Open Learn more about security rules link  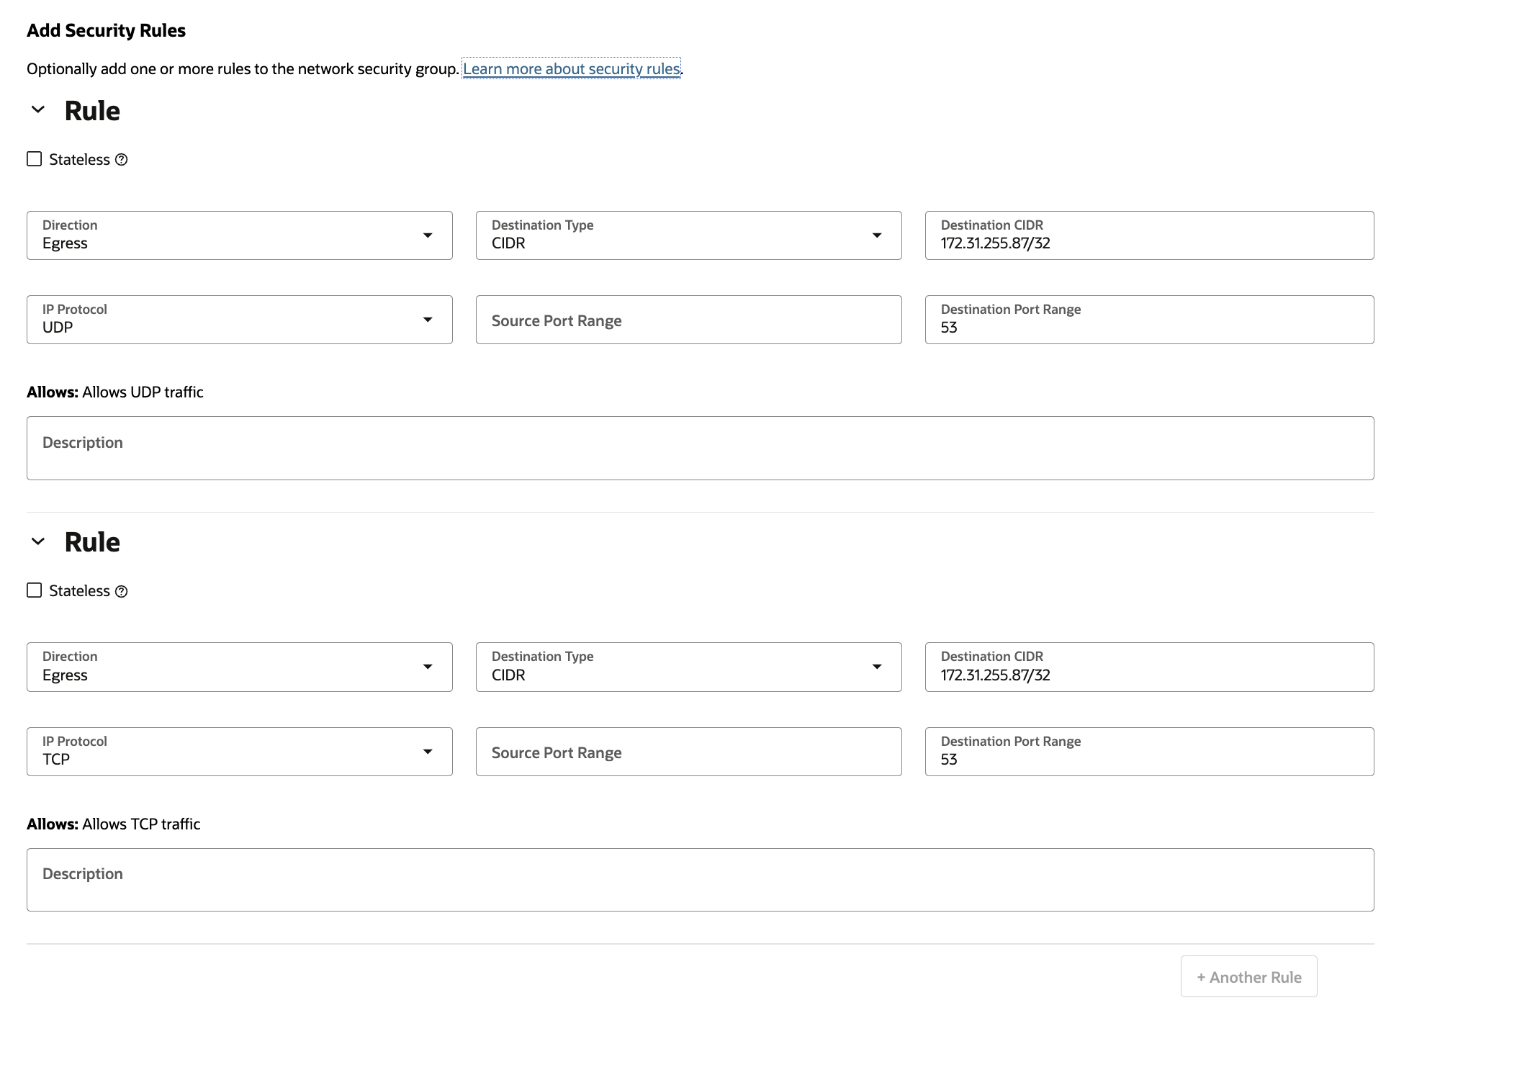click(571, 69)
